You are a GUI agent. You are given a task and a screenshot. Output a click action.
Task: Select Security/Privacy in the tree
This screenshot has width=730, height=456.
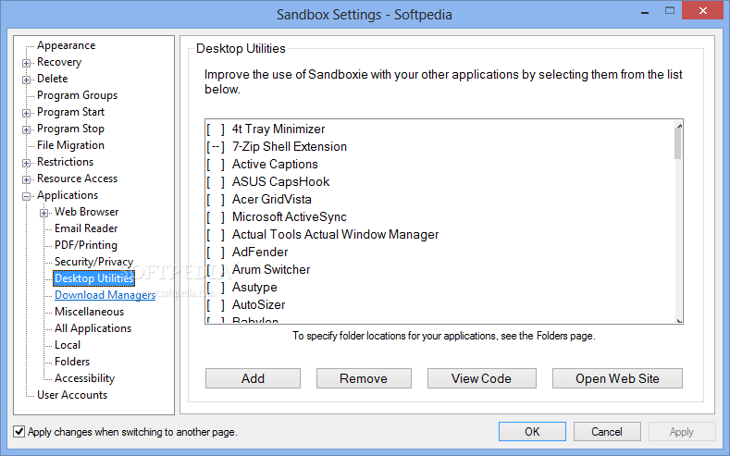(x=94, y=262)
